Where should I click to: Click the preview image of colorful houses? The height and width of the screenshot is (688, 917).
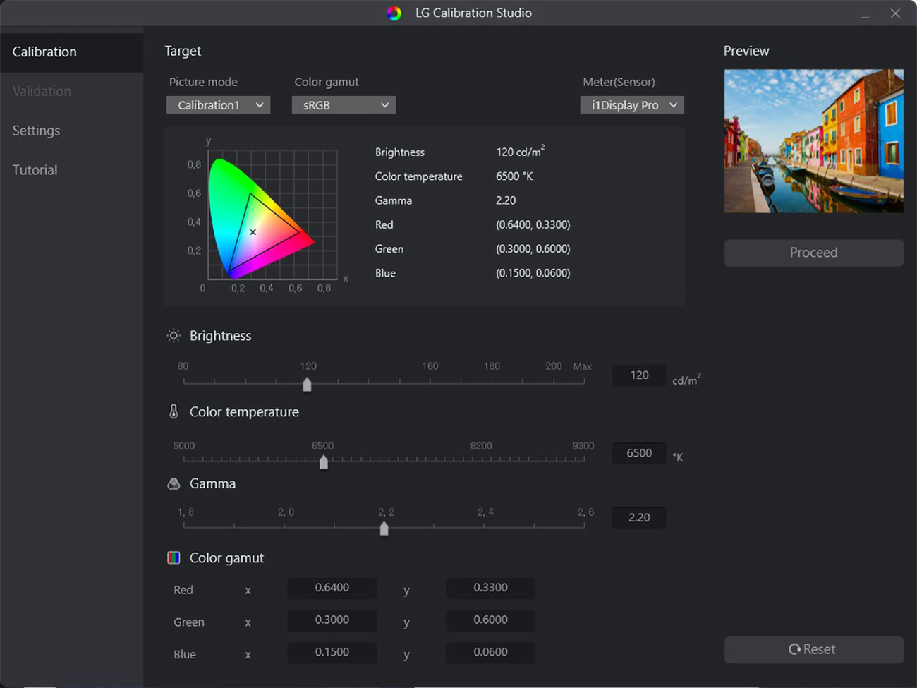click(x=813, y=141)
